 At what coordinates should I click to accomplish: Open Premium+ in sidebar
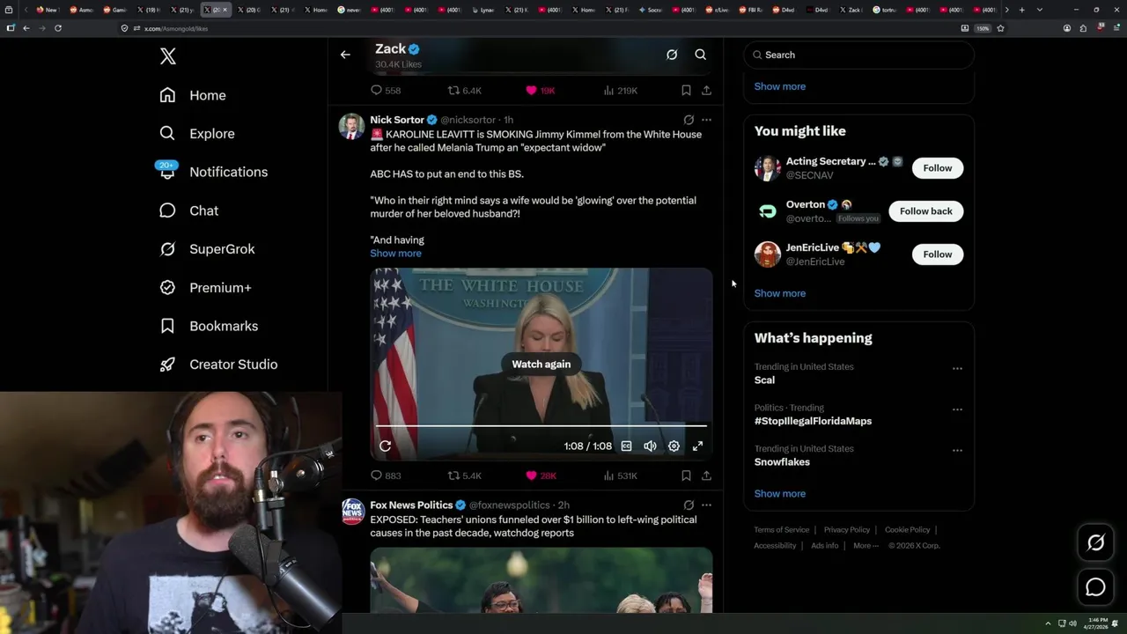(205, 287)
